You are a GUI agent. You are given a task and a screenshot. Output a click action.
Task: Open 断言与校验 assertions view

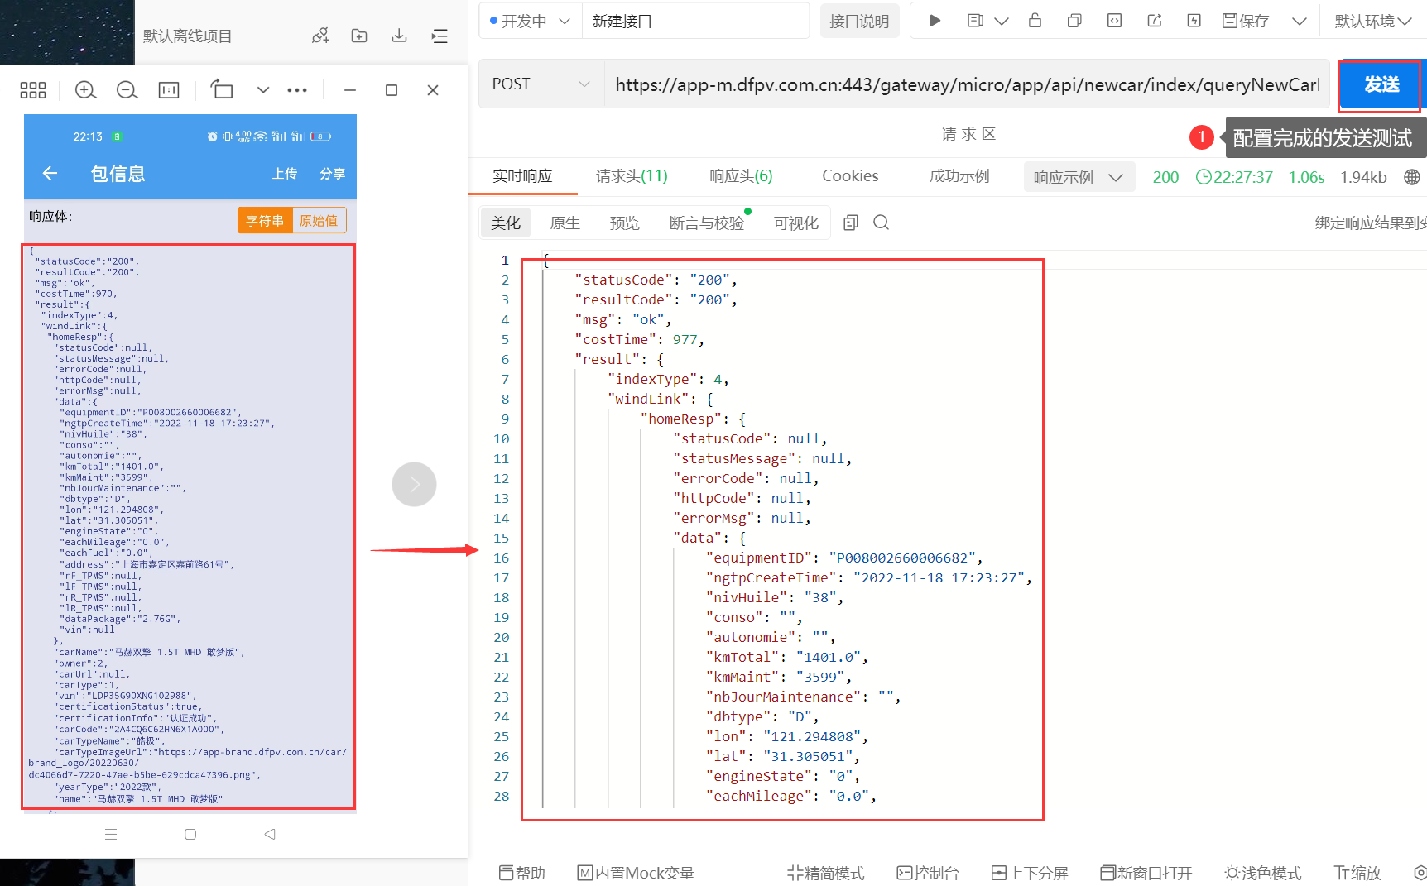(706, 223)
